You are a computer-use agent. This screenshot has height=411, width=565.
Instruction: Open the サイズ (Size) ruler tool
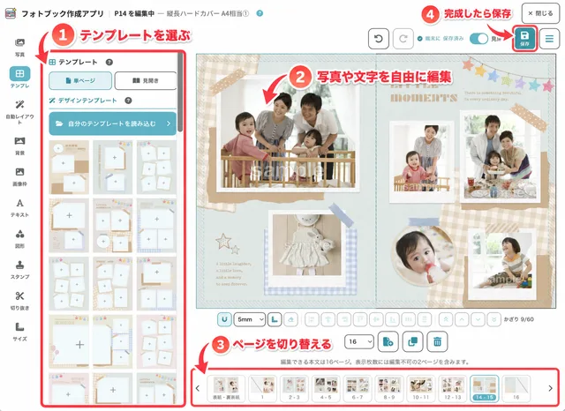[19, 332]
